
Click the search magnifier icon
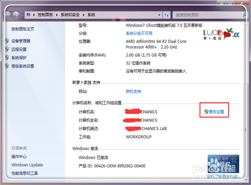click(x=244, y=15)
